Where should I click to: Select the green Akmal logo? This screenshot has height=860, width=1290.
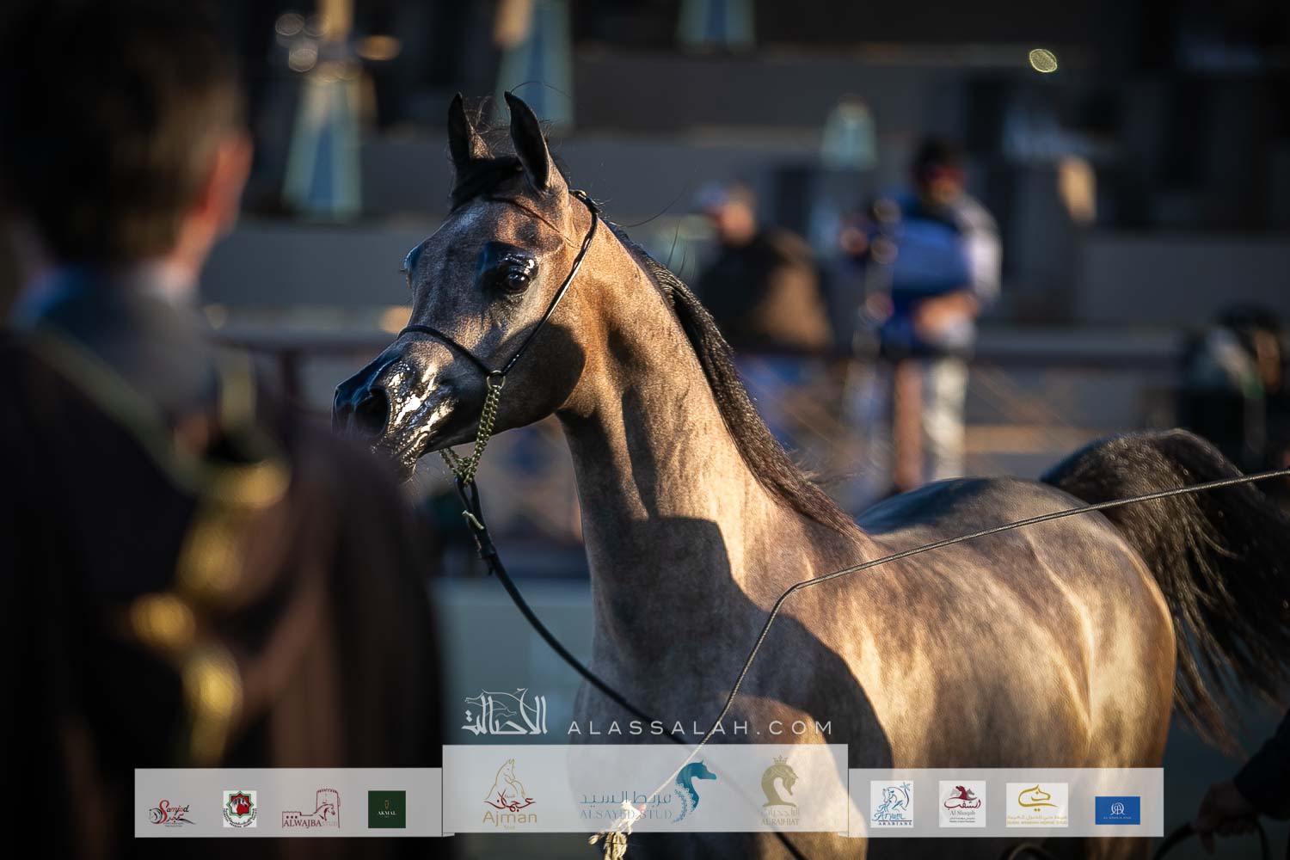(386, 809)
